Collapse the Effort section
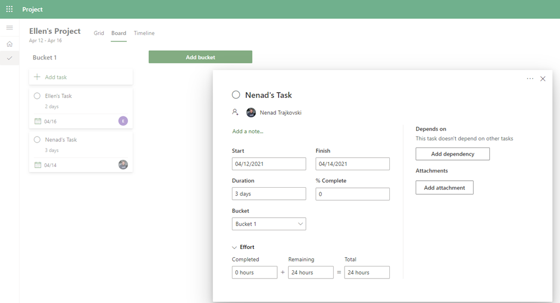 [x=235, y=247]
